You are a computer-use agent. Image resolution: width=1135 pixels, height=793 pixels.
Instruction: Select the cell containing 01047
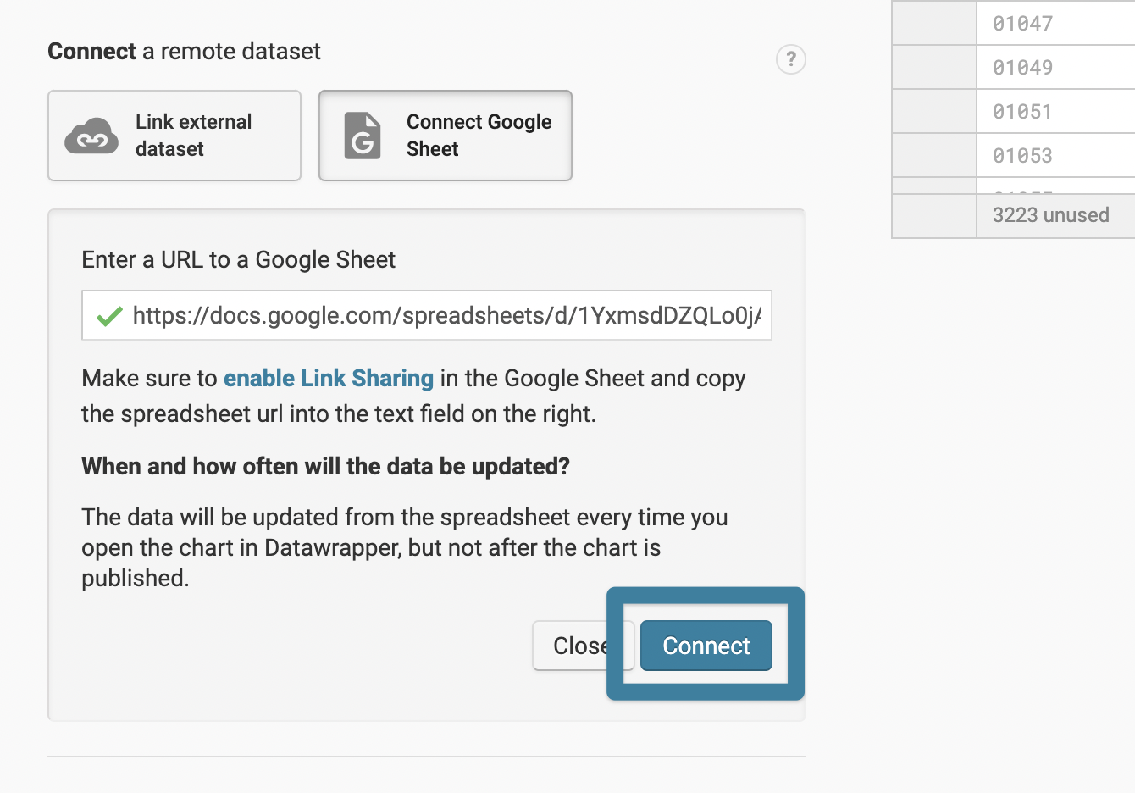[x=1055, y=23]
